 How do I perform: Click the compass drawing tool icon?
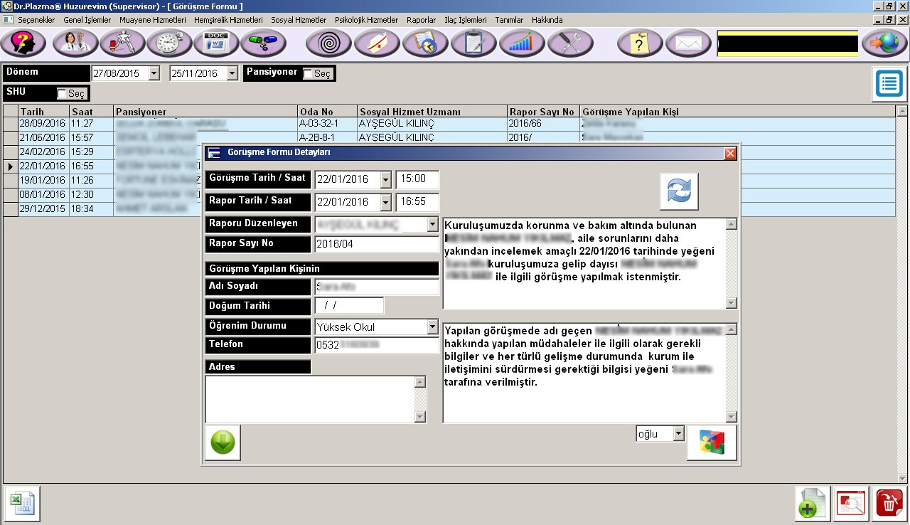[122, 43]
